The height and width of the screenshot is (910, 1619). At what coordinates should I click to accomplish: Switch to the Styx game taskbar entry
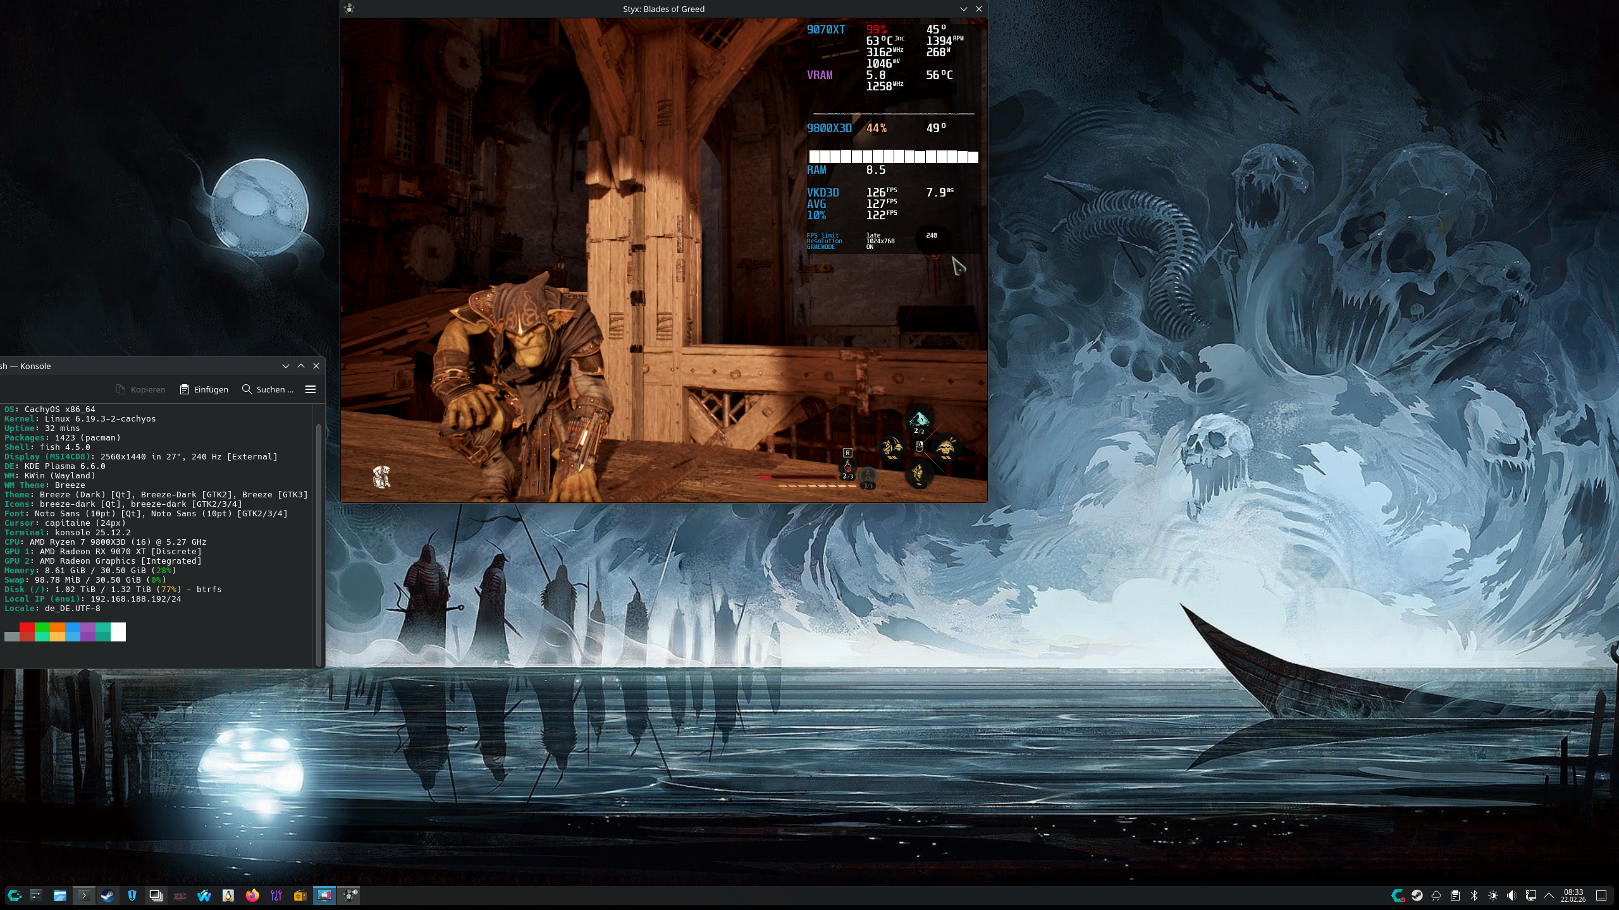(x=348, y=895)
